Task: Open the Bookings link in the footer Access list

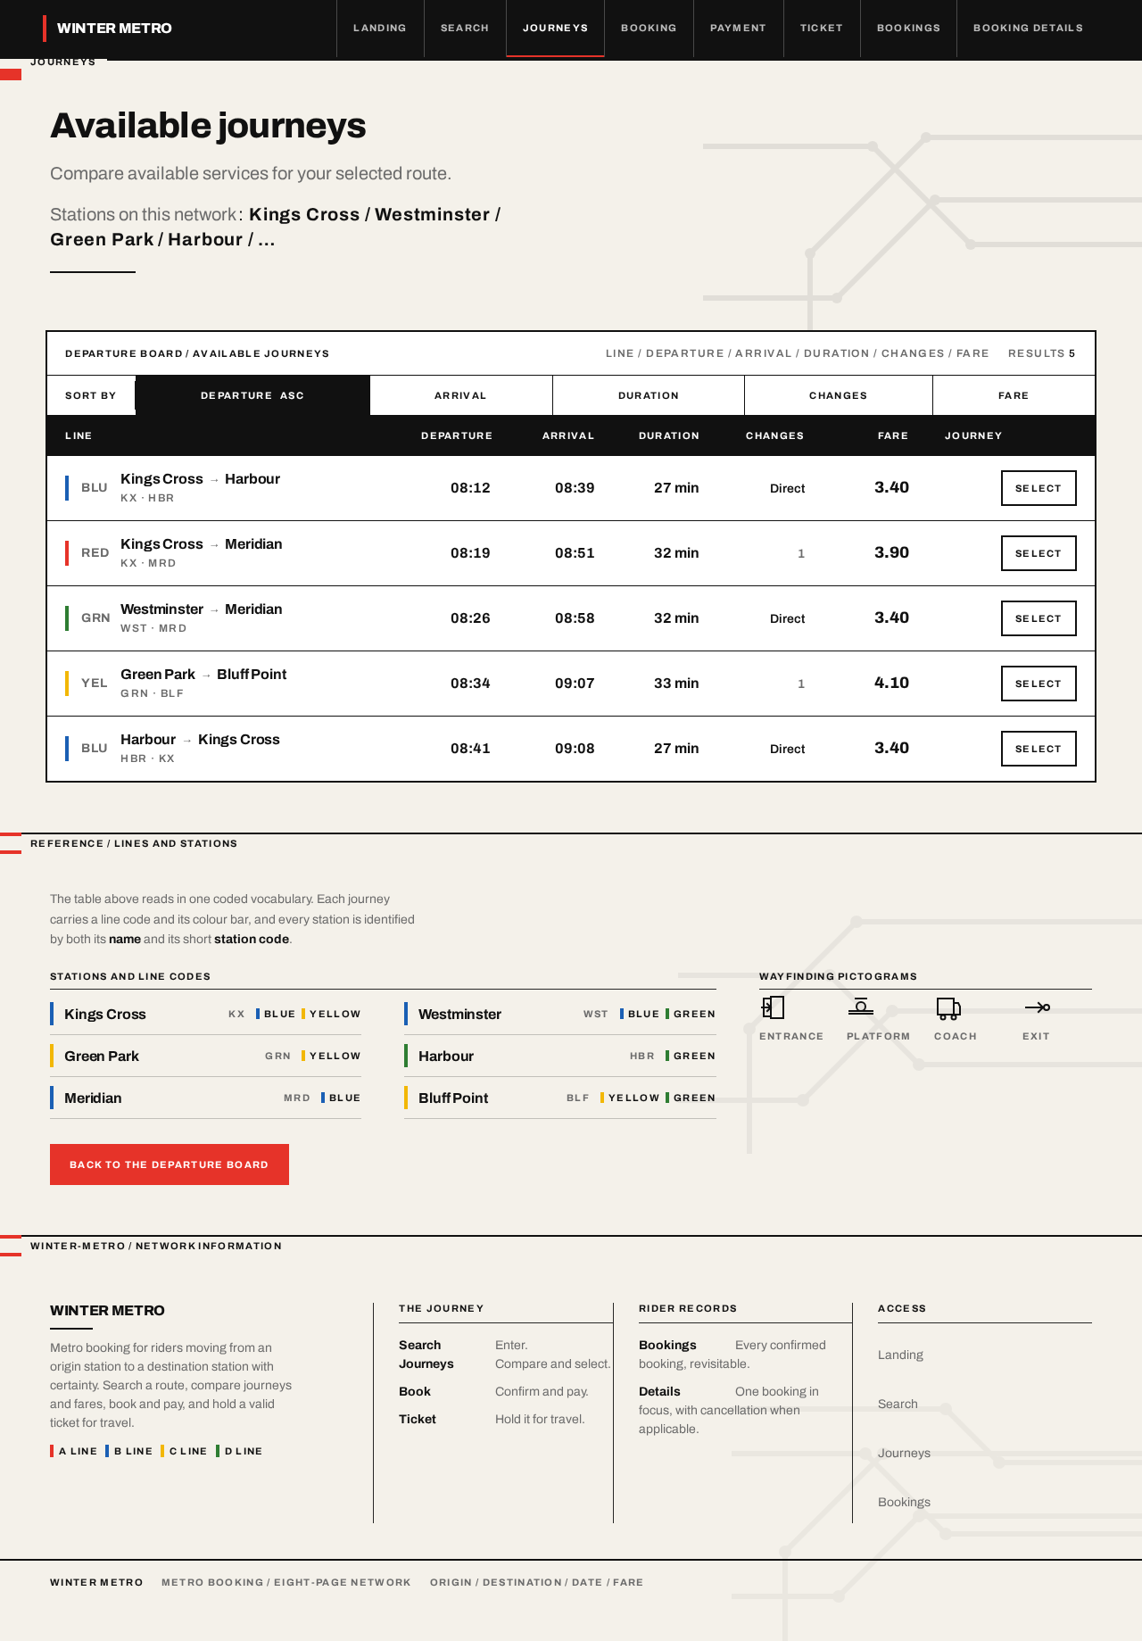Action: [904, 1502]
